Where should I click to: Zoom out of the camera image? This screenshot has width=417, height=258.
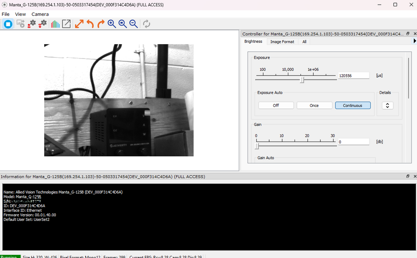[x=133, y=24]
